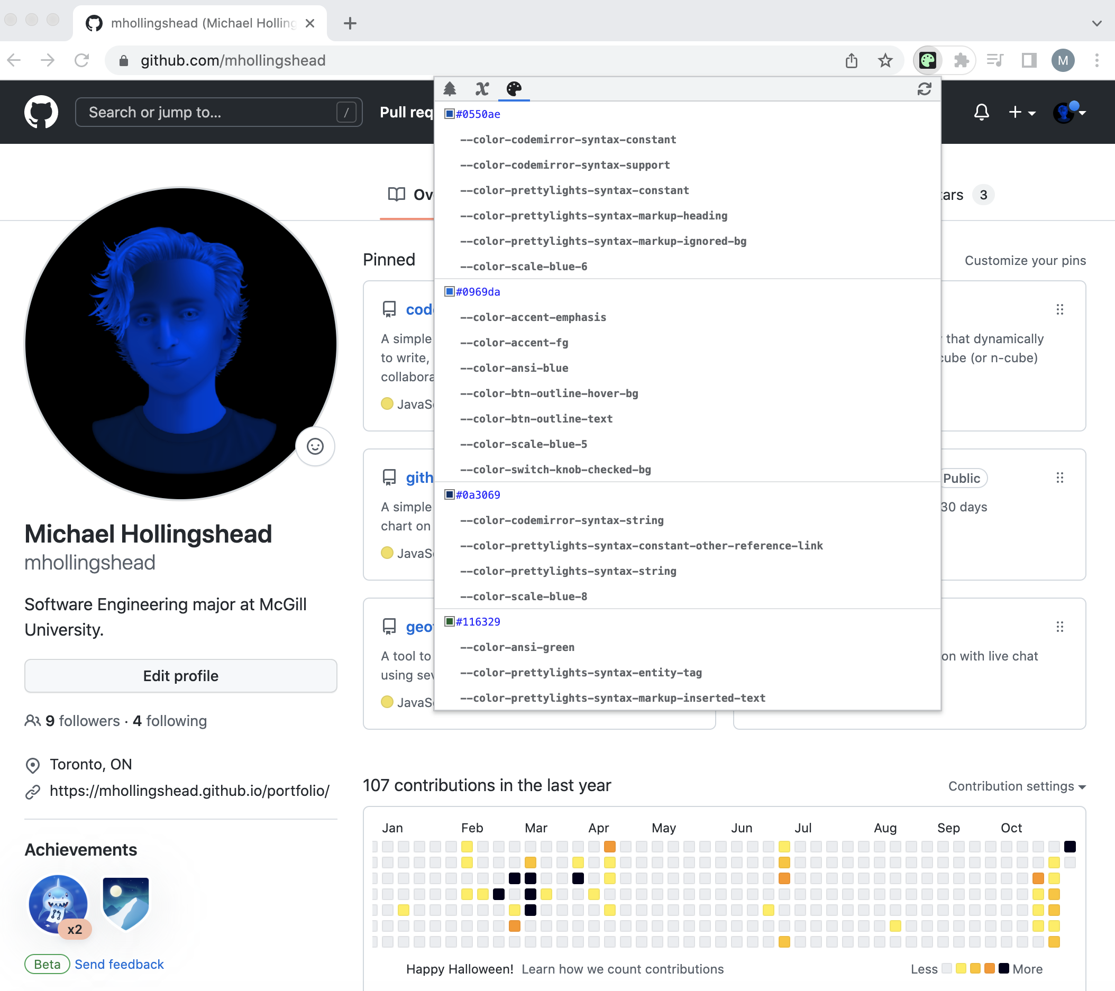Select the #0969da hex value text
1115x991 pixels.
tap(478, 292)
